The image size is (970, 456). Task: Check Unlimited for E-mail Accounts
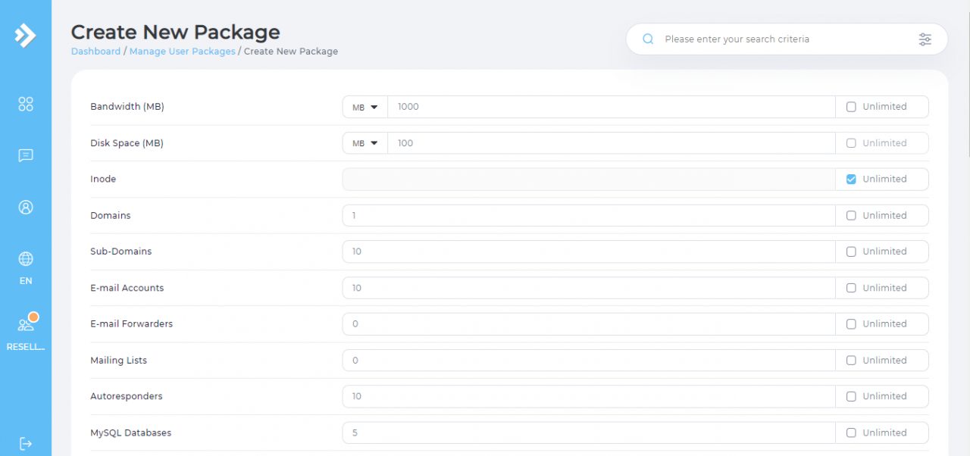click(x=851, y=288)
